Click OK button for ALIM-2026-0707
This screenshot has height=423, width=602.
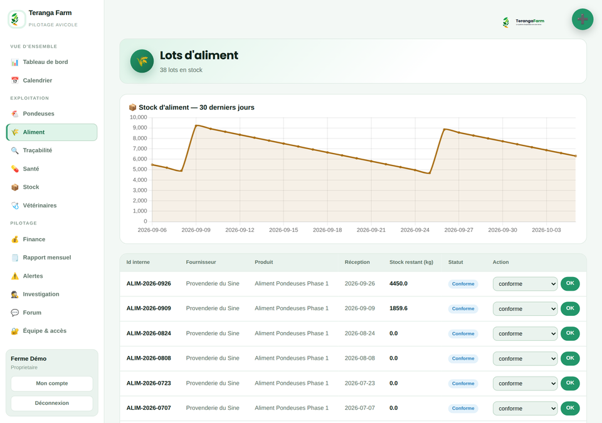[570, 408]
